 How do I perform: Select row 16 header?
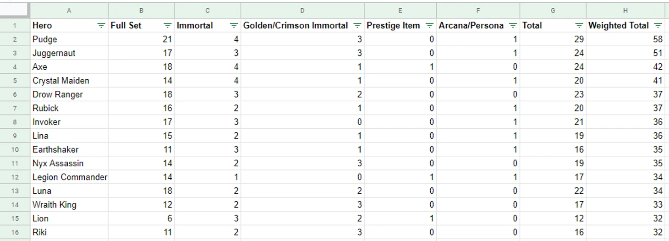tap(15, 232)
